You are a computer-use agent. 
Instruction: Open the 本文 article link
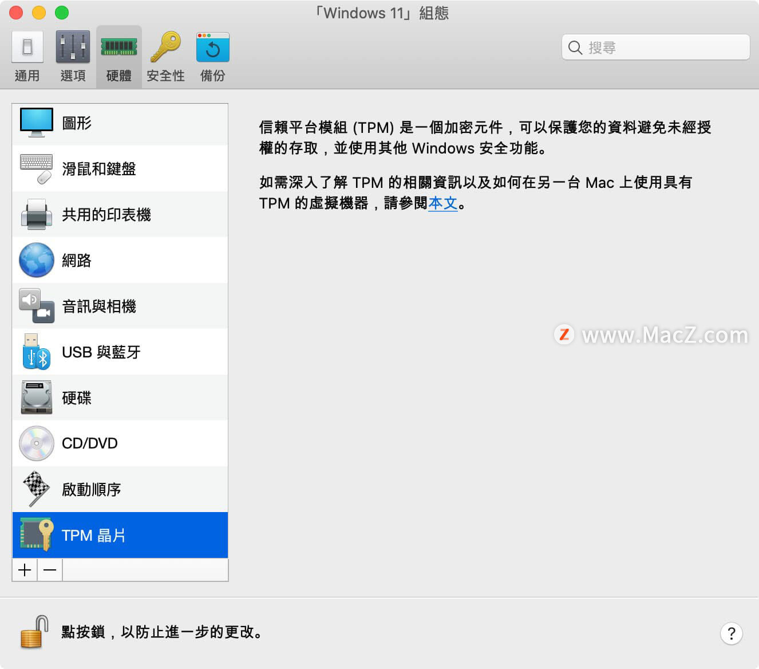(443, 203)
